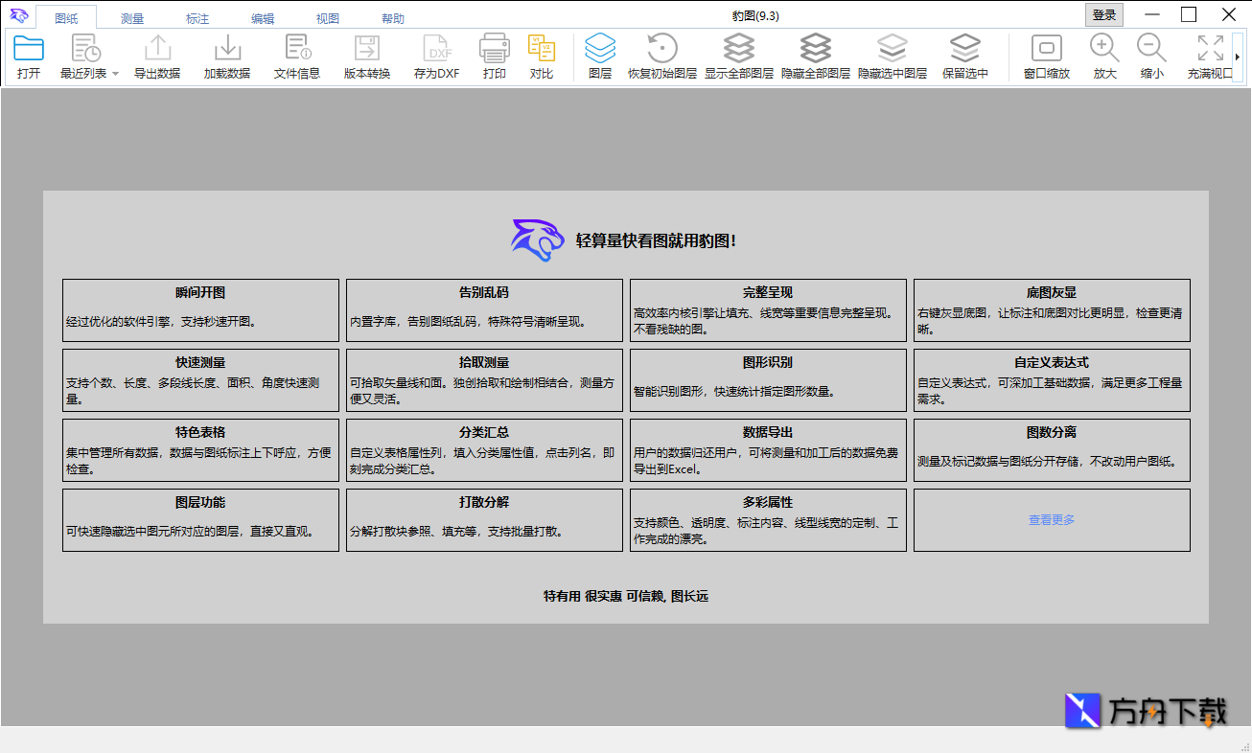View file details via 文件信息 icon
Image resolution: width=1252 pixels, height=753 pixels.
tap(297, 55)
